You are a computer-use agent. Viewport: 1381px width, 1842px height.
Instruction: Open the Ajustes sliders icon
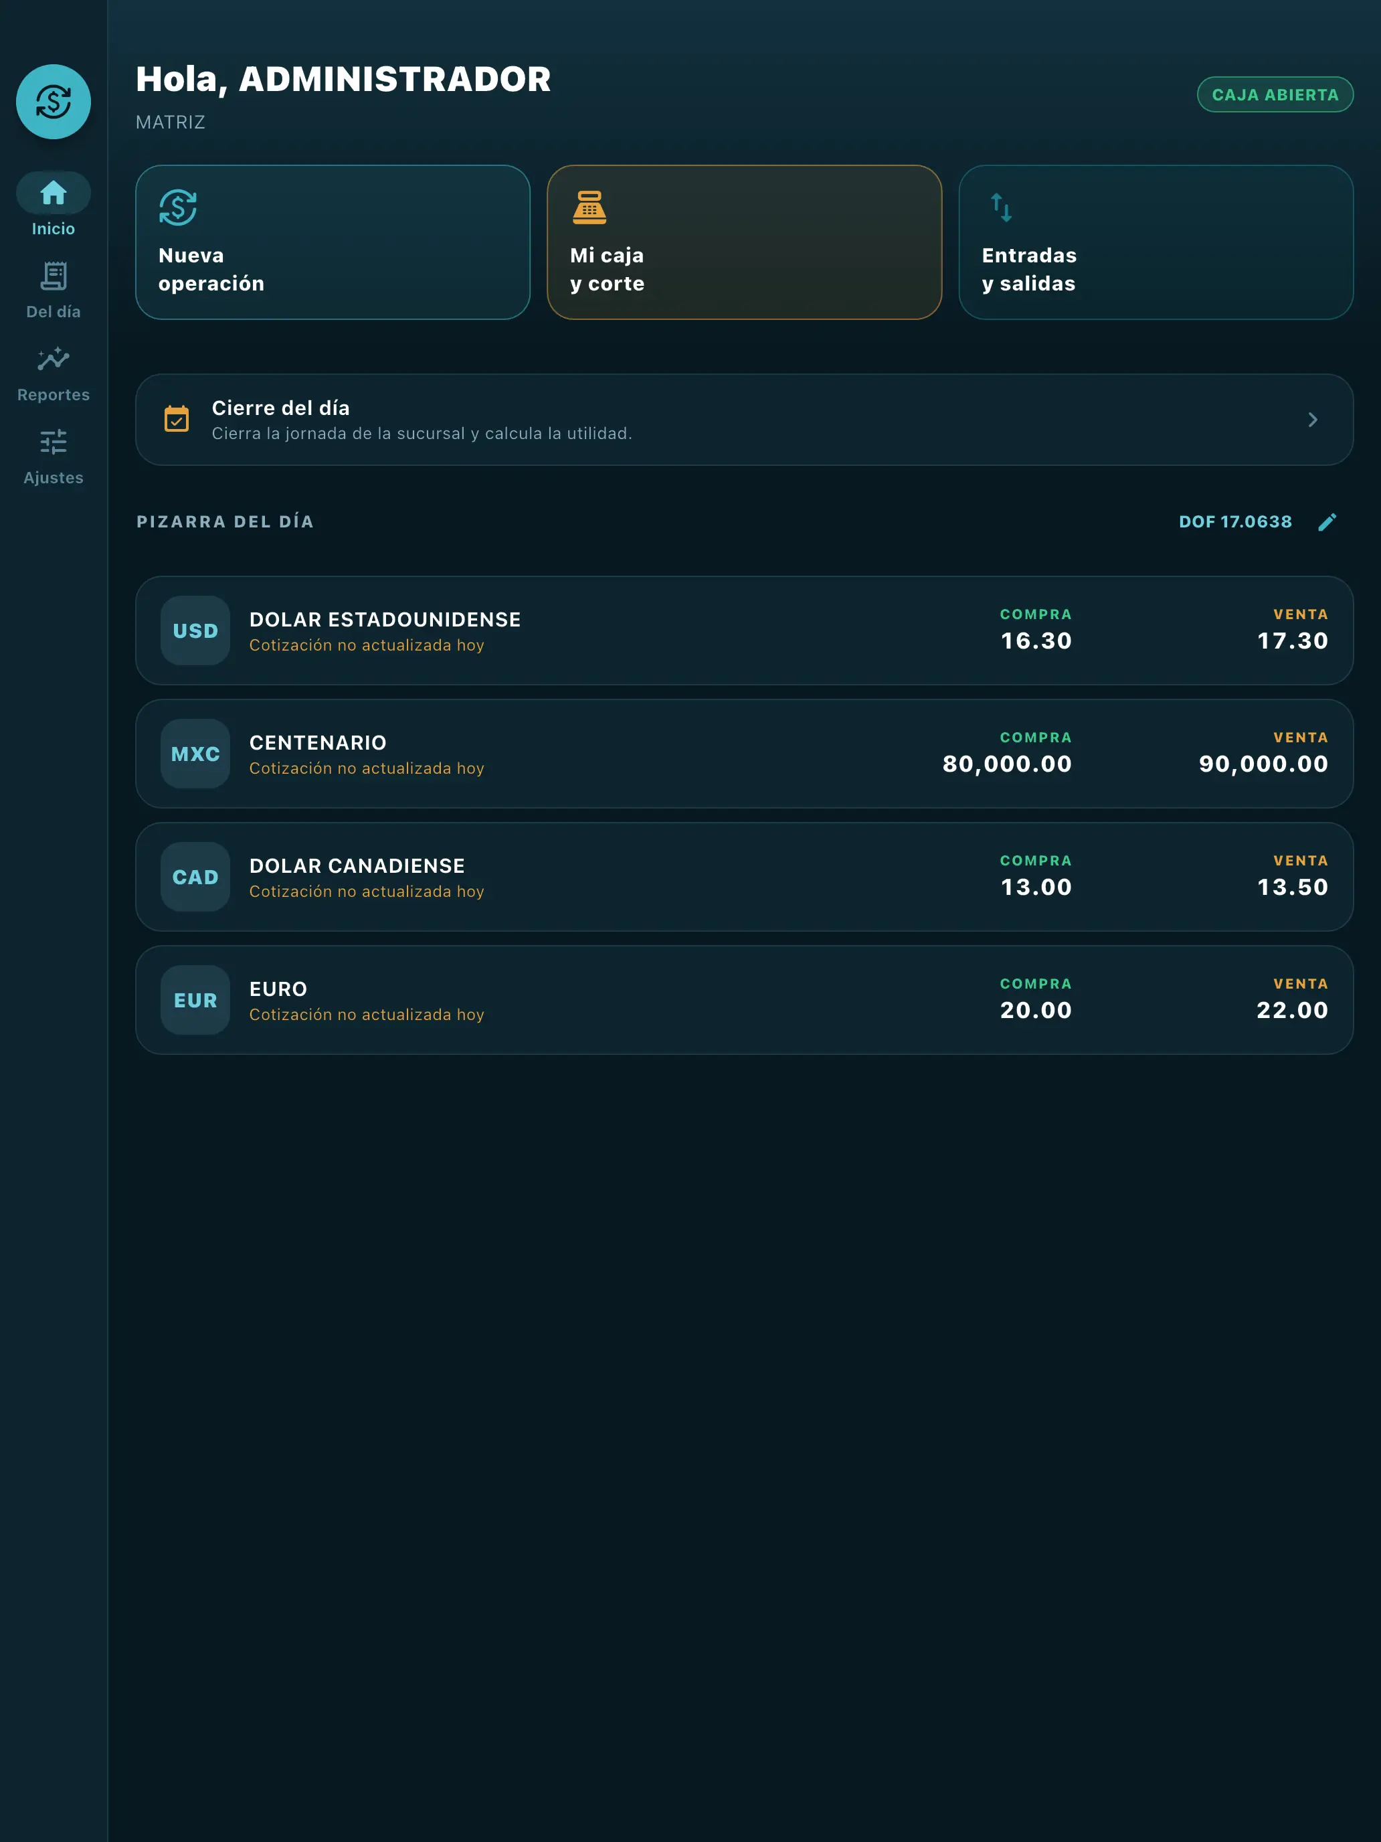click(54, 442)
